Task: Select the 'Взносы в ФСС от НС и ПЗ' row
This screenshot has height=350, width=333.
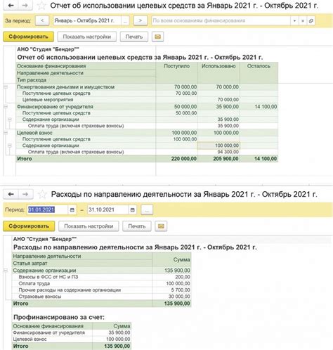Action: click(101, 277)
